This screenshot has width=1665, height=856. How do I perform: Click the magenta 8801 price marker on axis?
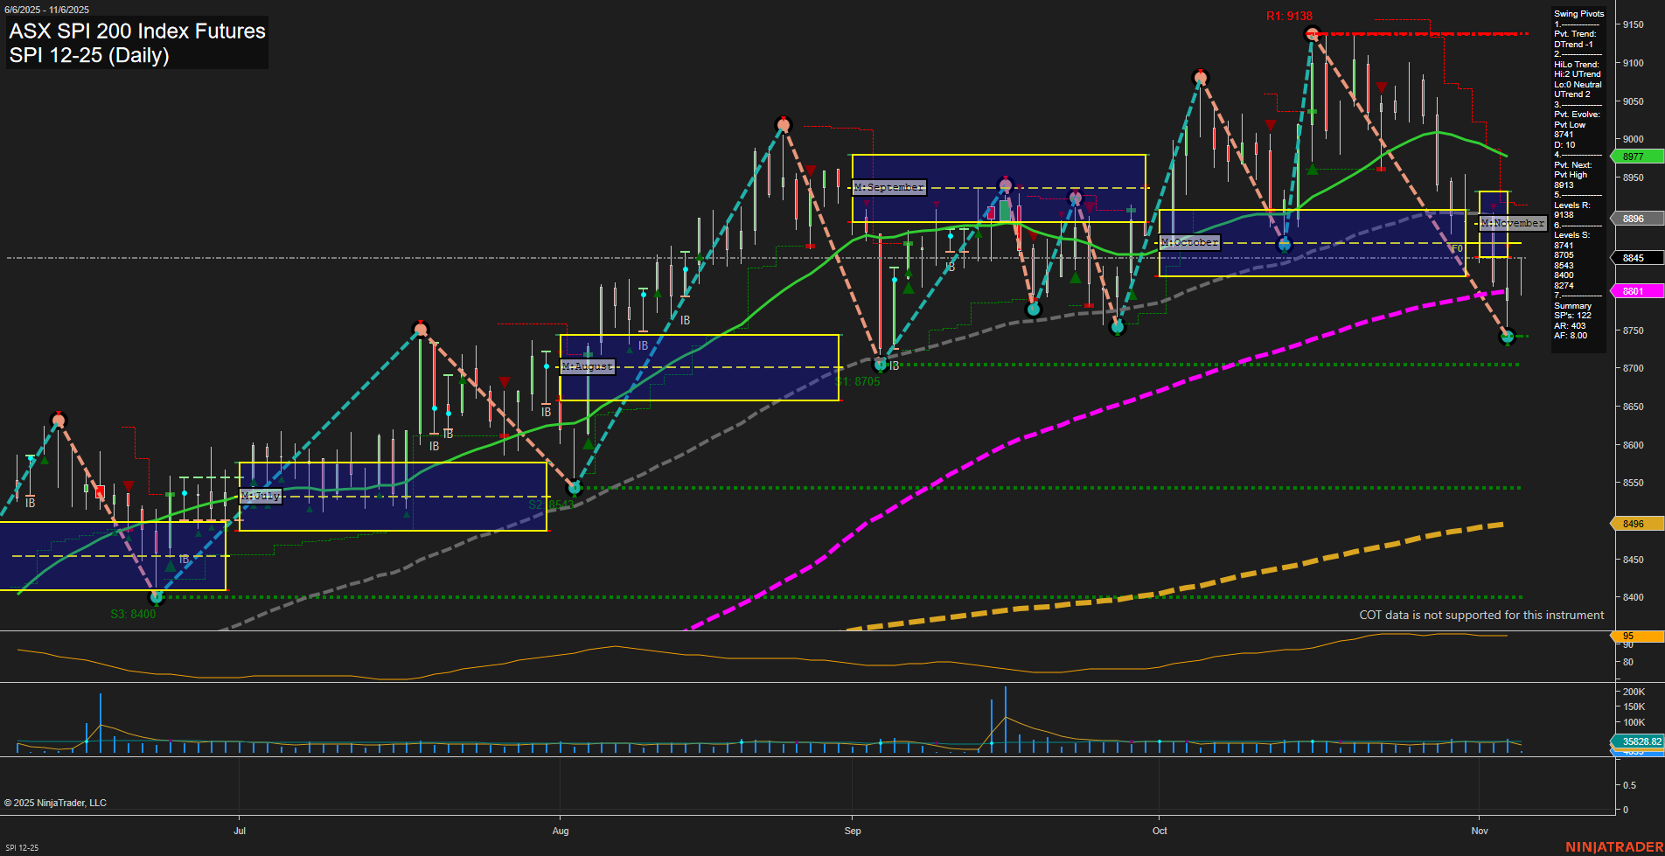[x=1635, y=290]
